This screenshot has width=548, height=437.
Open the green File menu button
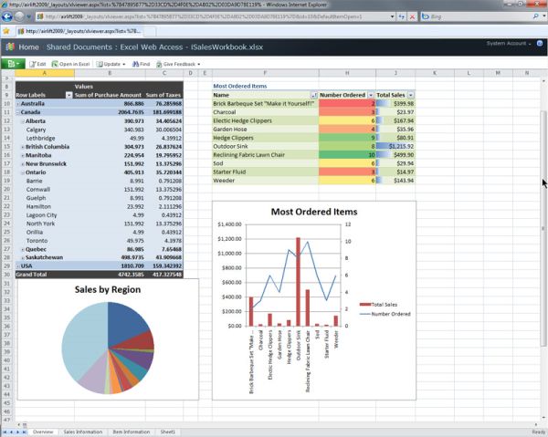point(13,64)
